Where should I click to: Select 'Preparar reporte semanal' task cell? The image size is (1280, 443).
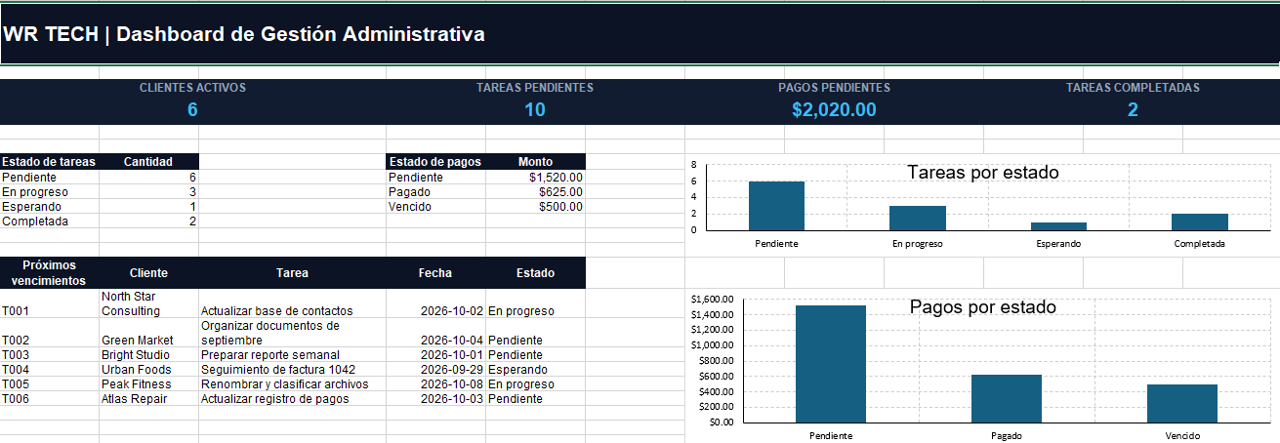pyautogui.click(x=293, y=355)
